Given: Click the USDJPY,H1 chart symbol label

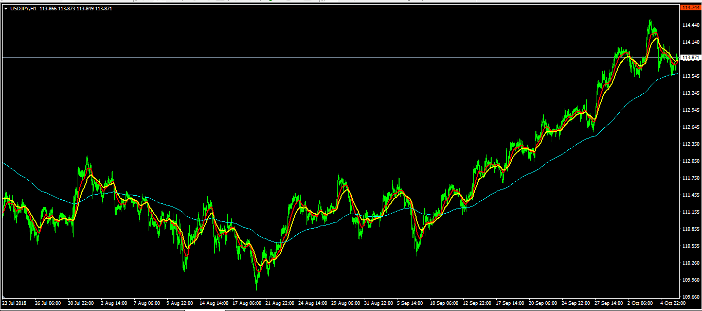Looking at the screenshot, I should (x=23, y=9).
